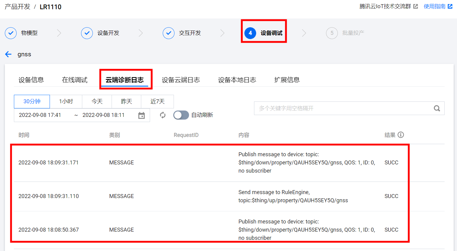
Task: Open the calendar date picker icon
Action: pos(142,115)
